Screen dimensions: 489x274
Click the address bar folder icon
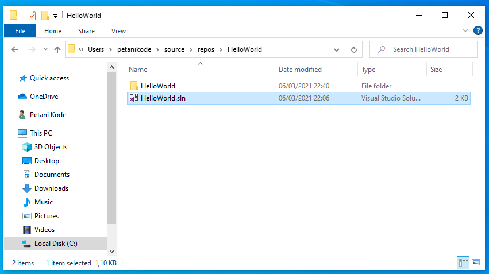(x=71, y=49)
